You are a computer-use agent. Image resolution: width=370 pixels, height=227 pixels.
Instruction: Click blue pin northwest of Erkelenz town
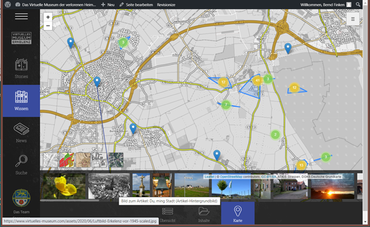coord(70,43)
